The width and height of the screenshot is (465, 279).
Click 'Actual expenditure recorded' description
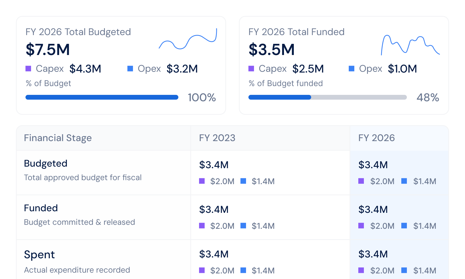[x=77, y=270]
